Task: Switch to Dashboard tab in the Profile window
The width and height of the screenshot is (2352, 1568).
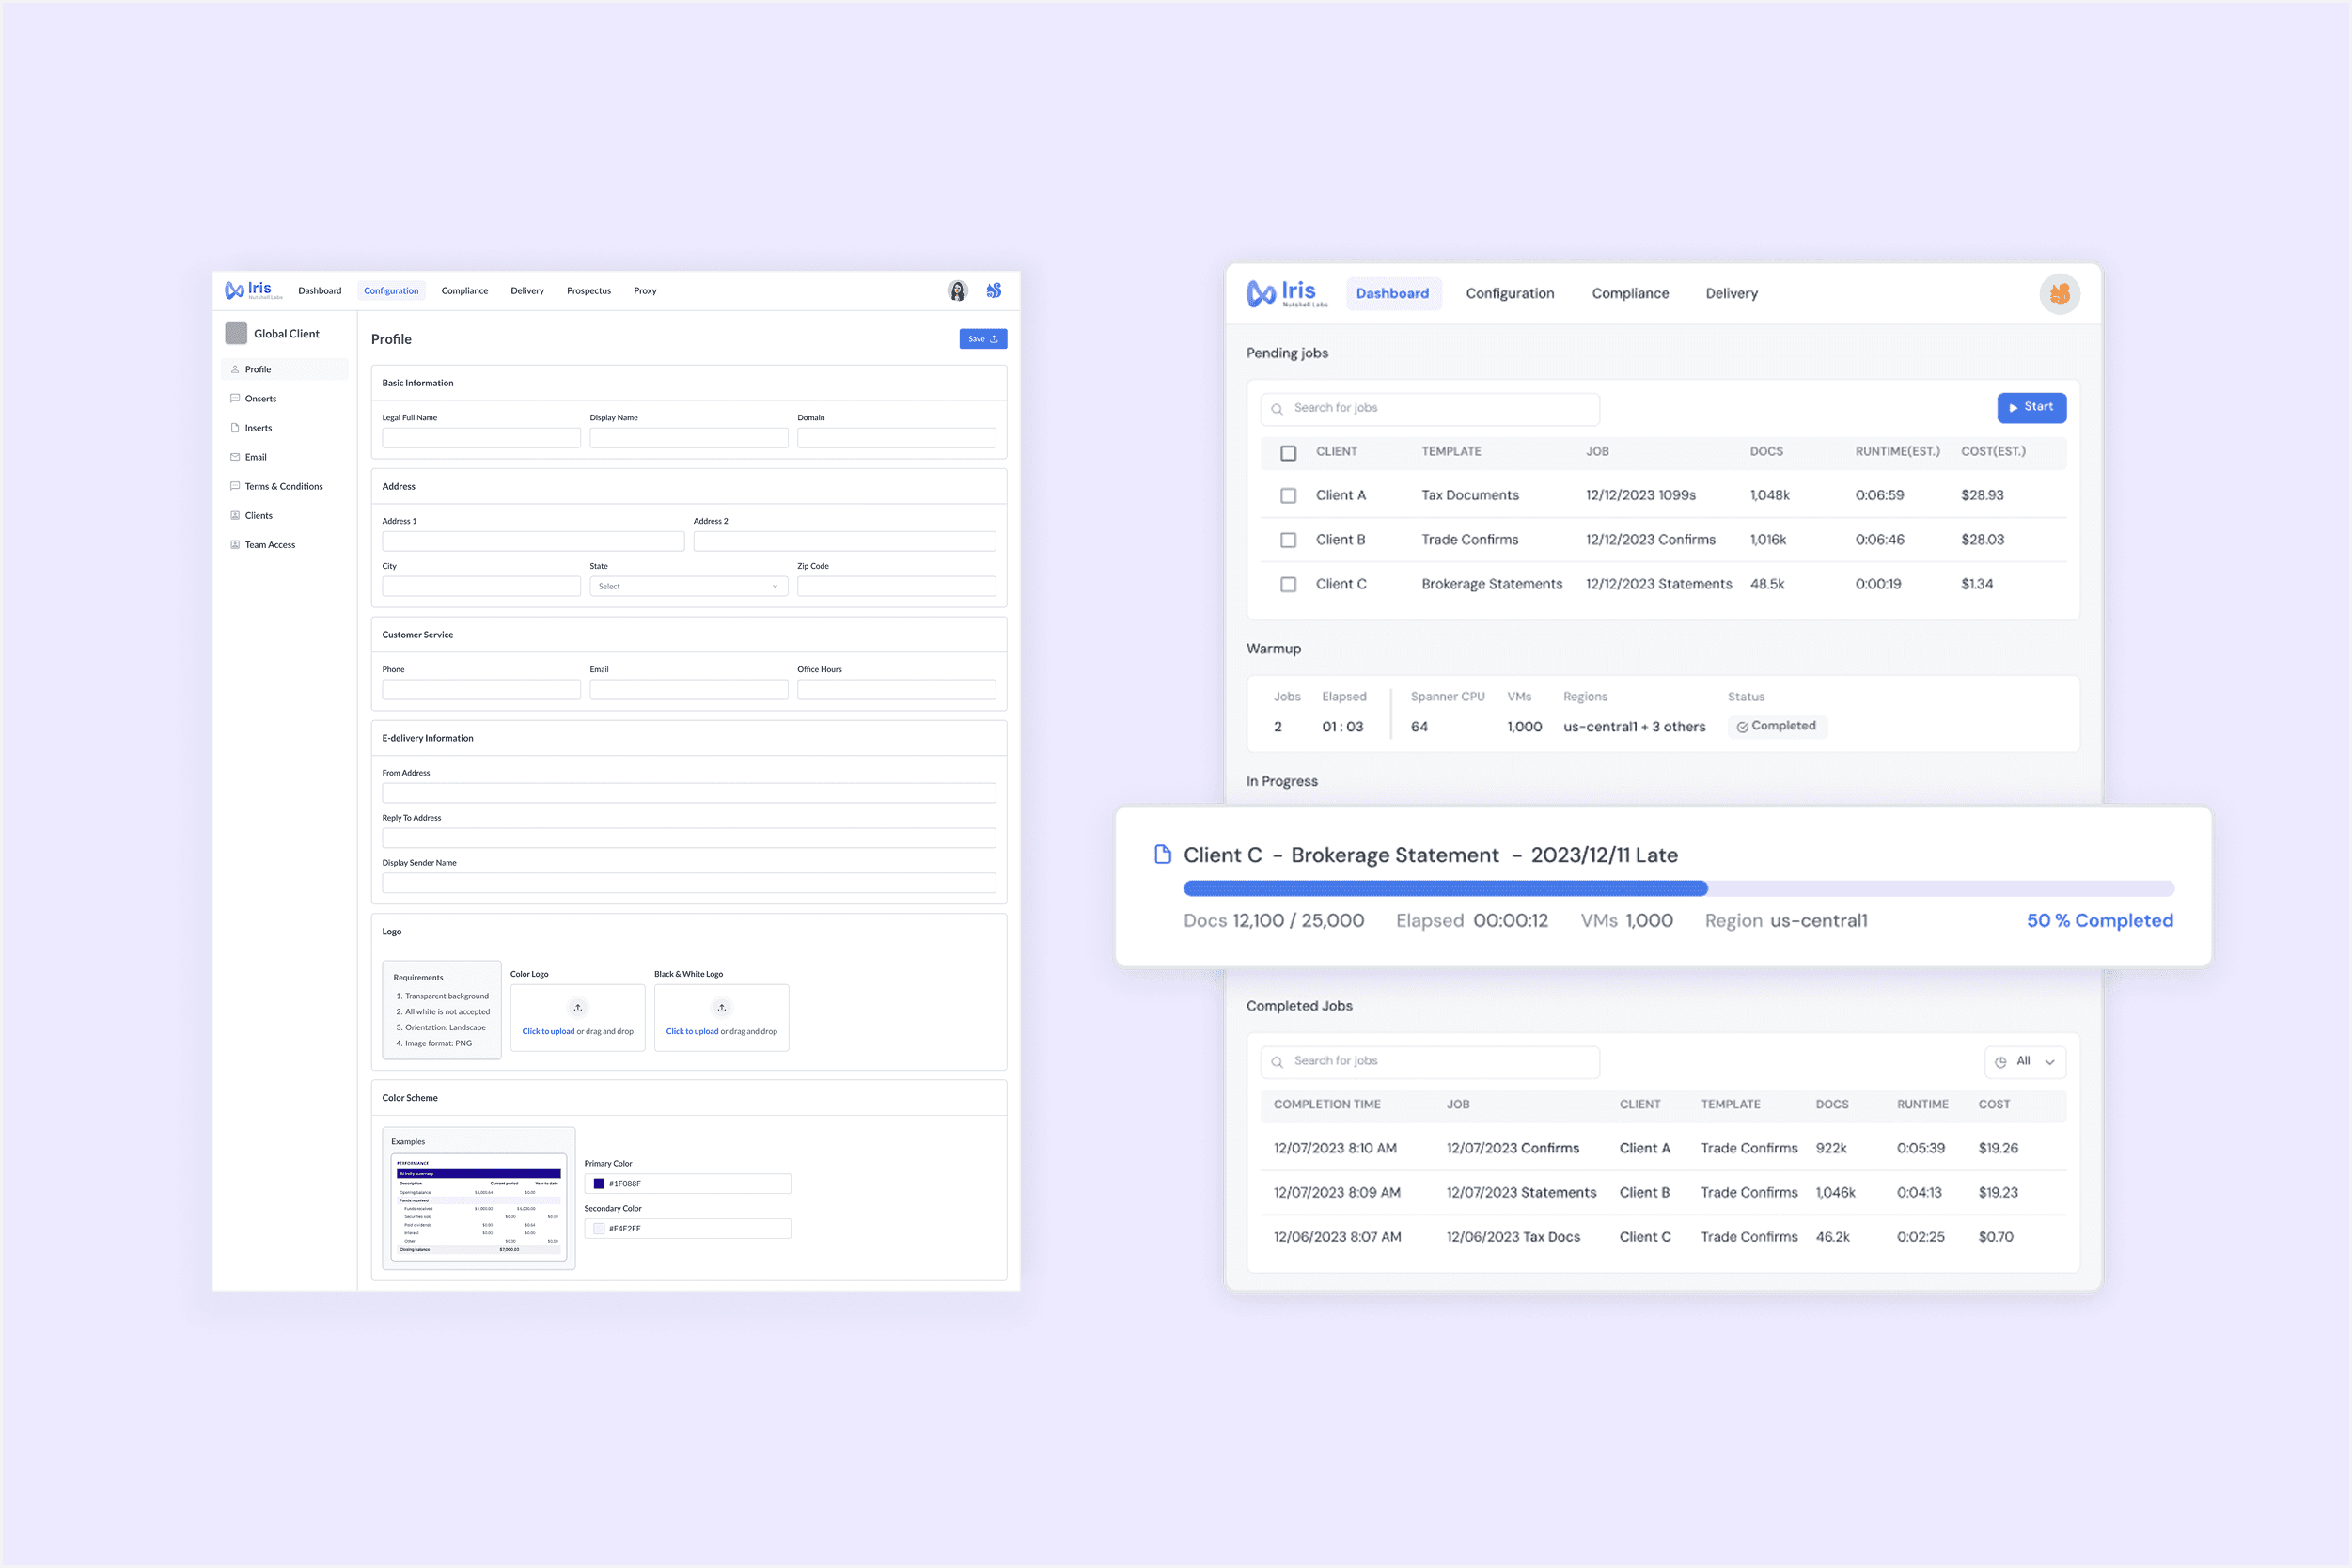Action: point(320,291)
